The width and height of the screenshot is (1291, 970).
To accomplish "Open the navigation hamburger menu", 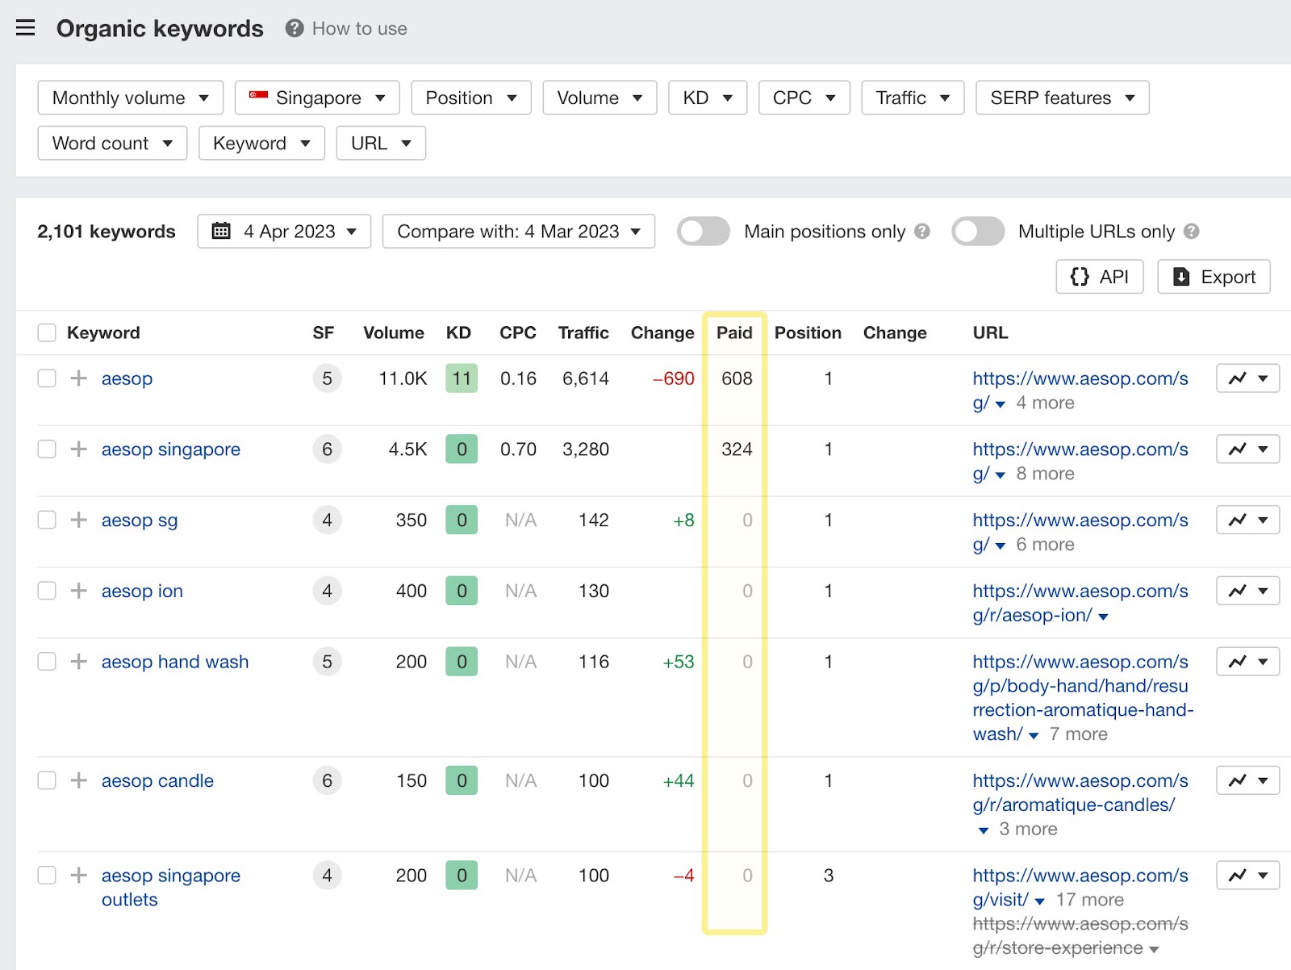I will (x=26, y=27).
